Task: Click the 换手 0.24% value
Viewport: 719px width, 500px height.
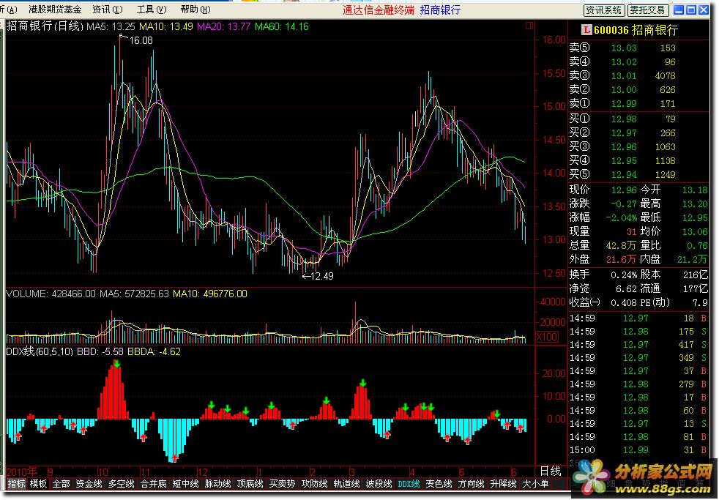Action: pos(624,275)
